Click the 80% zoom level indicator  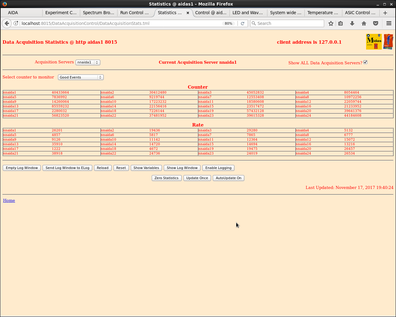click(229, 23)
